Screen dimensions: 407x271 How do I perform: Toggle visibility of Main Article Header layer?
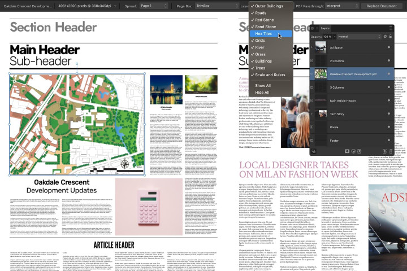[x=389, y=100]
